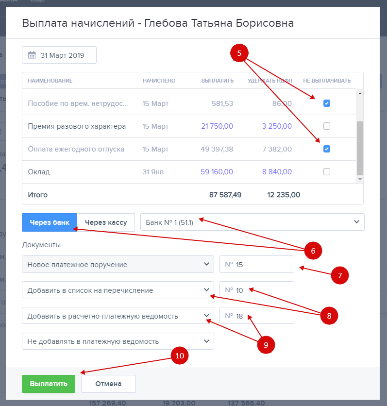387x406 pixels.
Task: Open the 'Банк № 1 (51.1)' dropdown
Action: 252,222
